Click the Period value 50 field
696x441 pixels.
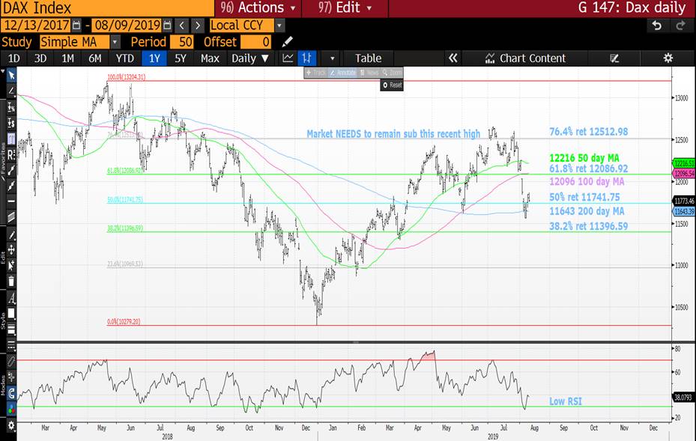click(x=181, y=42)
